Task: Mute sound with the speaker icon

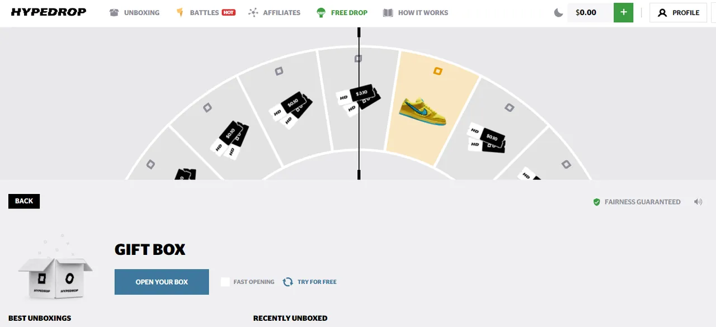Action: pos(698,202)
